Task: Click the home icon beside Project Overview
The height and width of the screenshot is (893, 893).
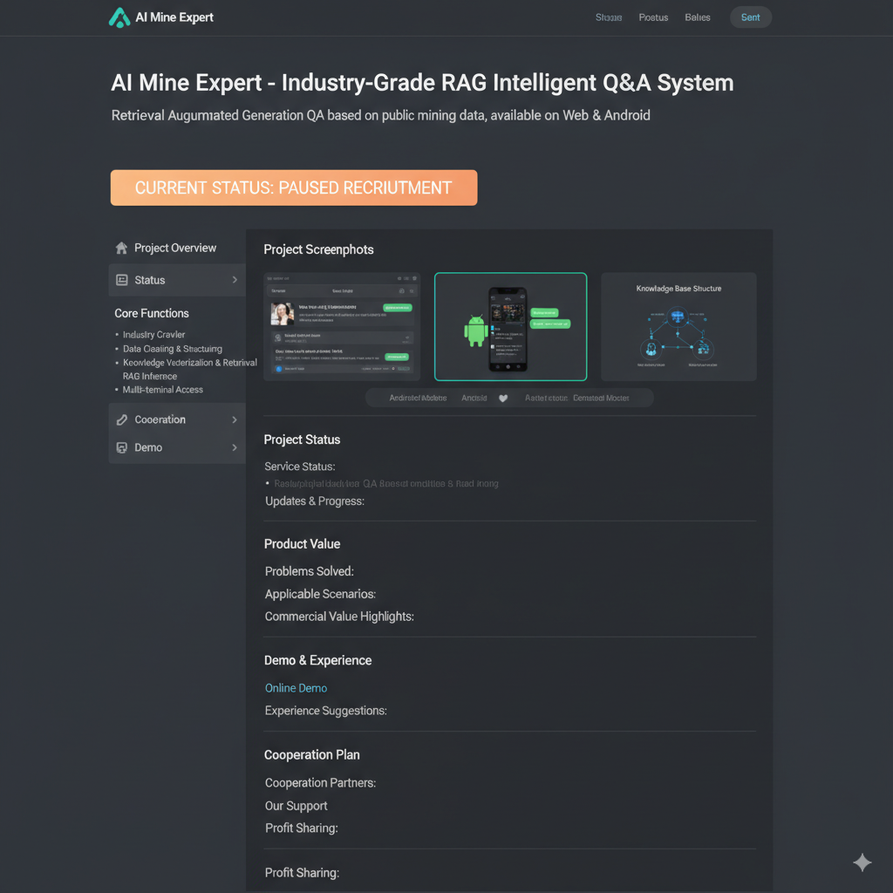Action: 121,249
